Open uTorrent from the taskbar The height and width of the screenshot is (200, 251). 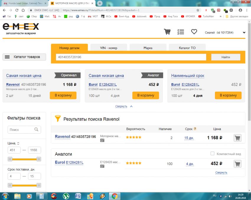(x=66, y=196)
